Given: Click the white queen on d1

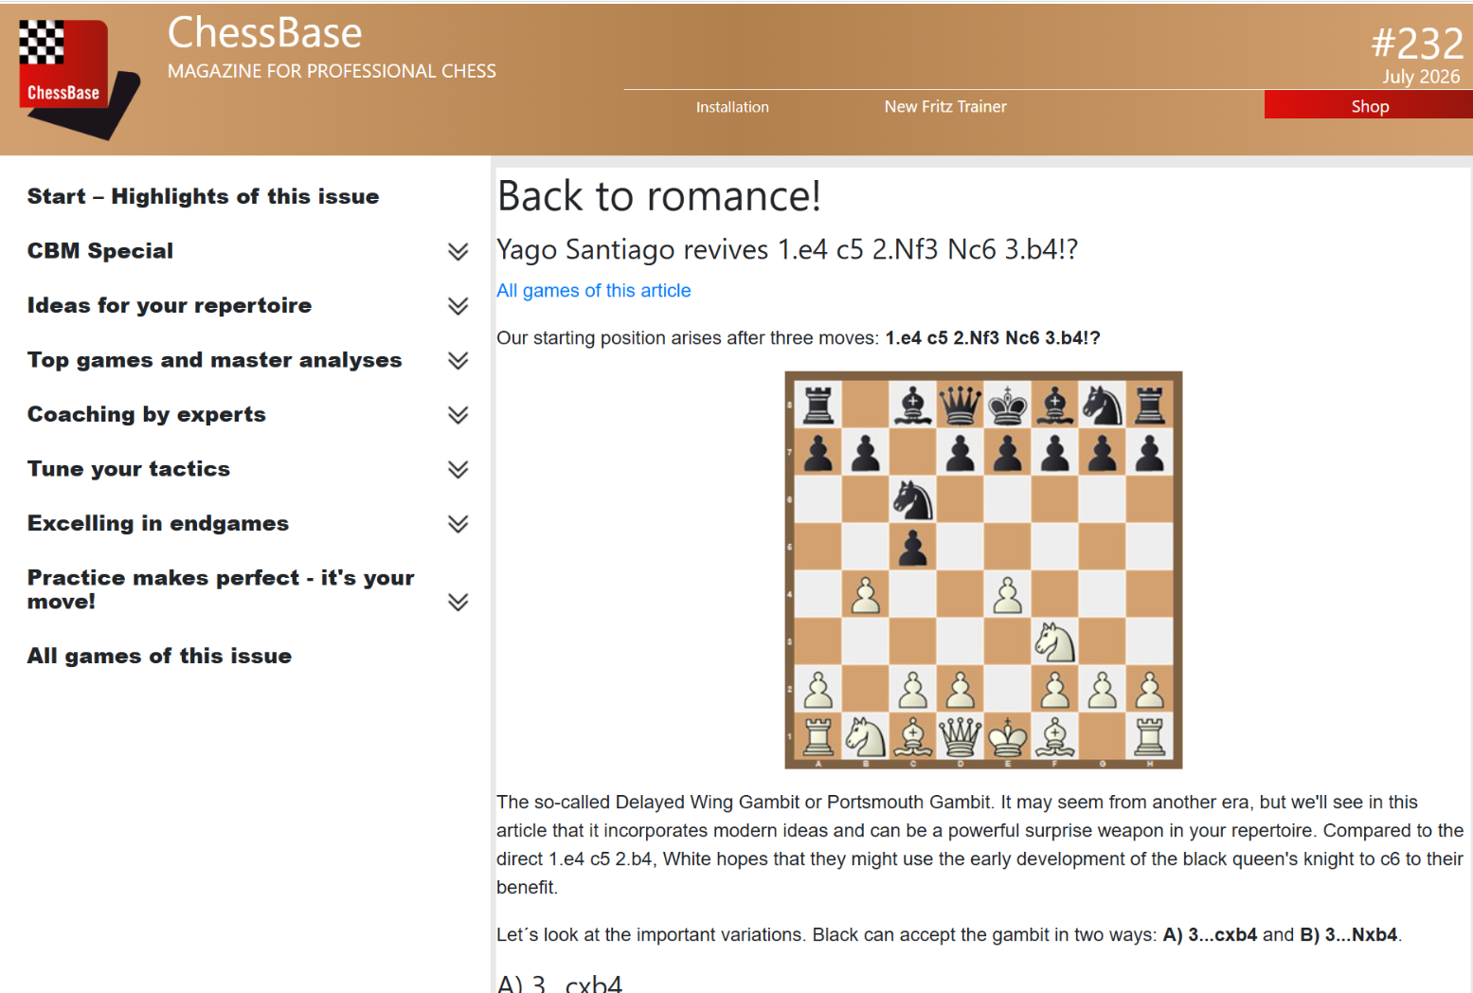Looking at the screenshot, I should tap(961, 736).
